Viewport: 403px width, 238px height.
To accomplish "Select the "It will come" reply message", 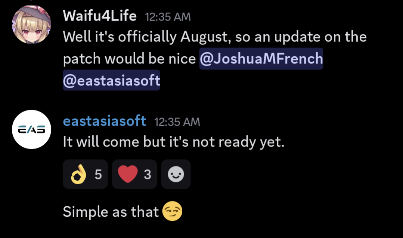I will [x=173, y=142].
